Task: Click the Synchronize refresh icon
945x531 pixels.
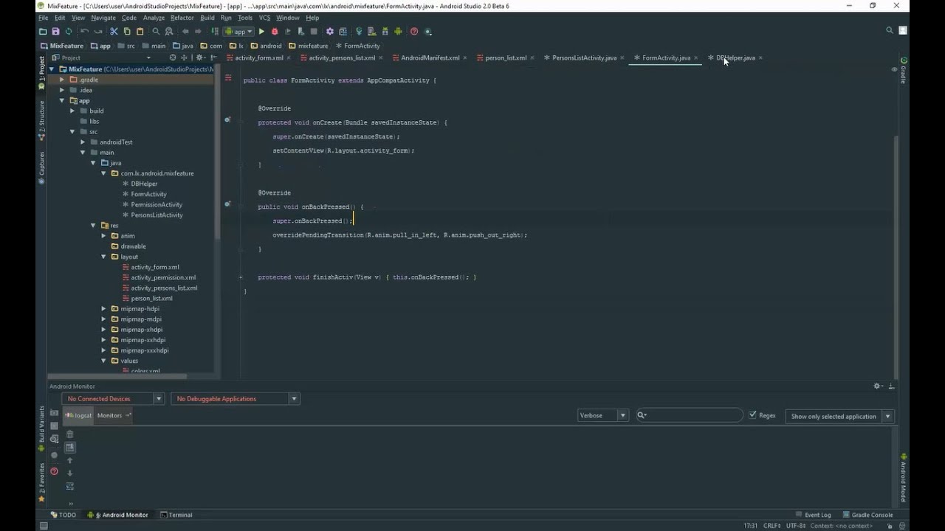Action: click(69, 32)
